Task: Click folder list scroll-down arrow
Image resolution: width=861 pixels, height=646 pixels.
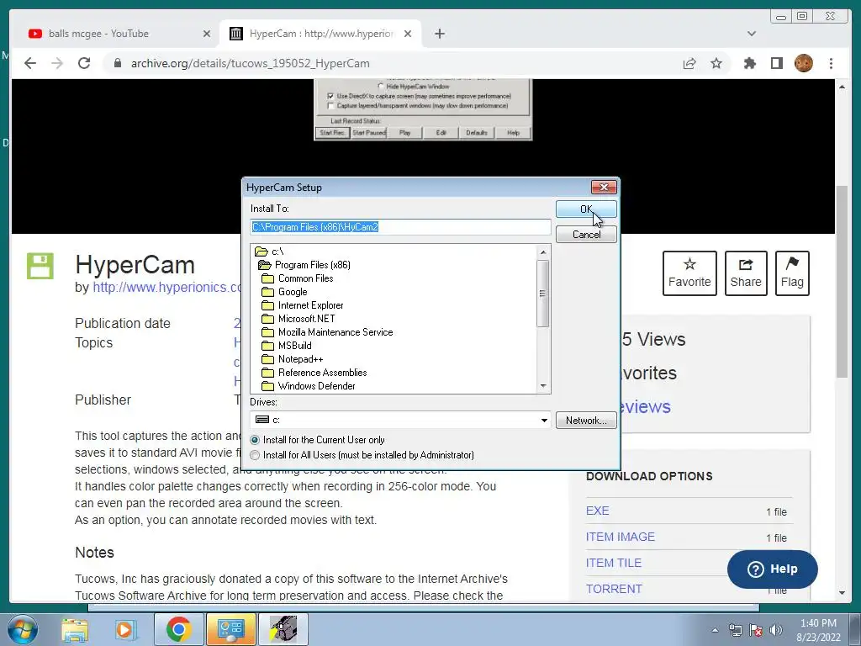Action: pyautogui.click(x=543, y=386)
